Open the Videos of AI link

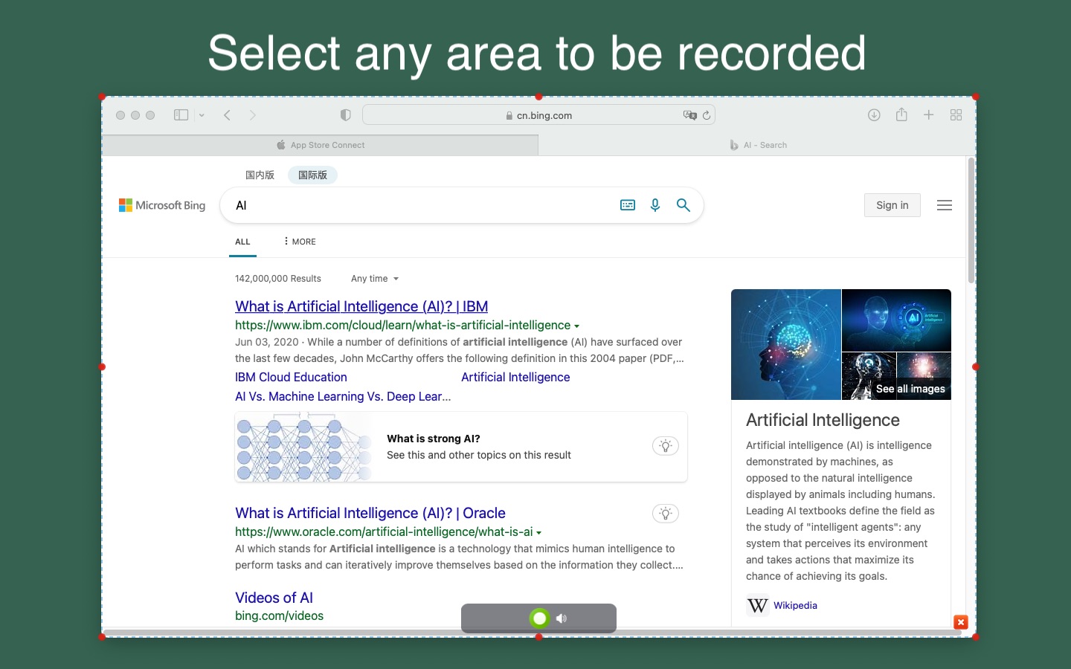tap(274, 598)
